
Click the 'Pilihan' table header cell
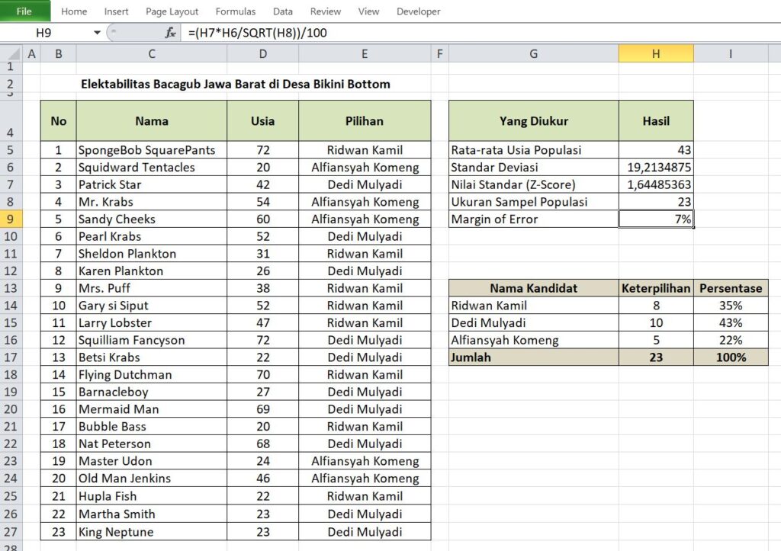coord(365,120)
